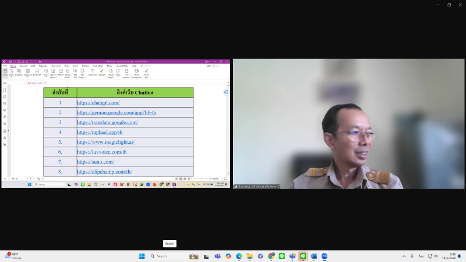Select the Hand tool in Foxit ribbon
466x262 pixels.
click(x=5, y=72)
